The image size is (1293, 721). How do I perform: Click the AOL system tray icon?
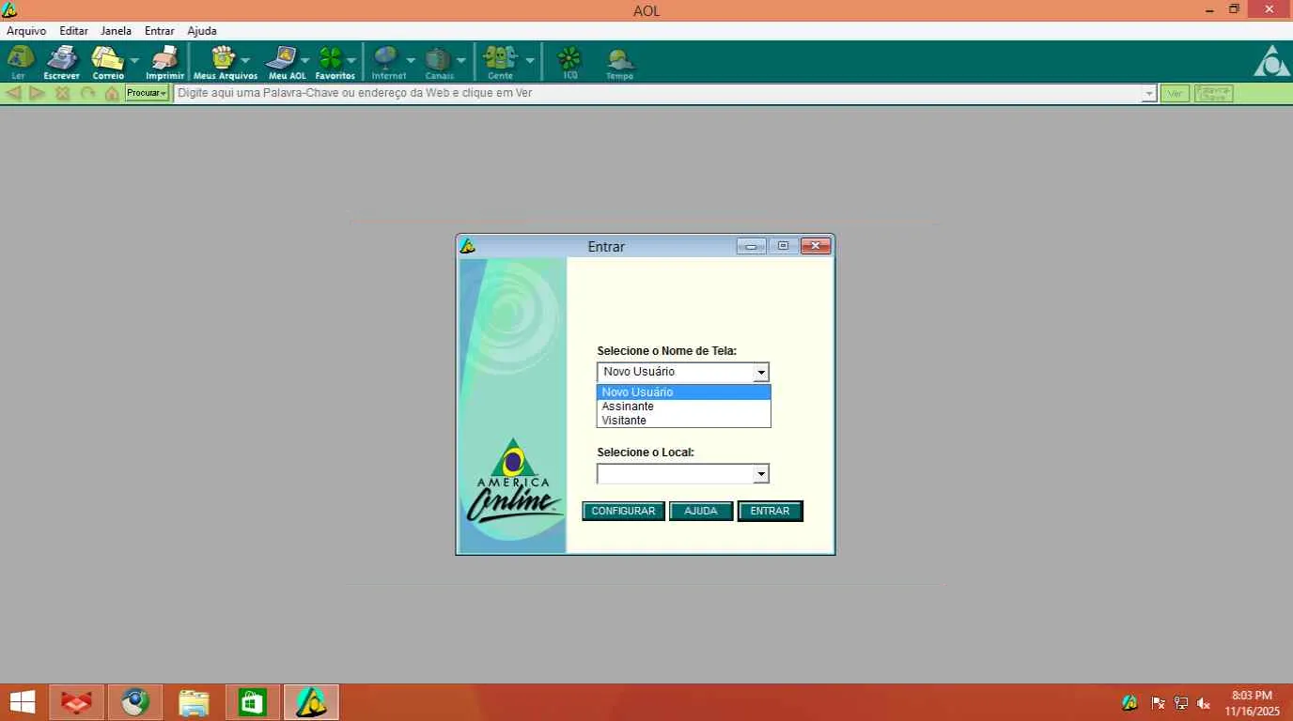pos(1130,702)
